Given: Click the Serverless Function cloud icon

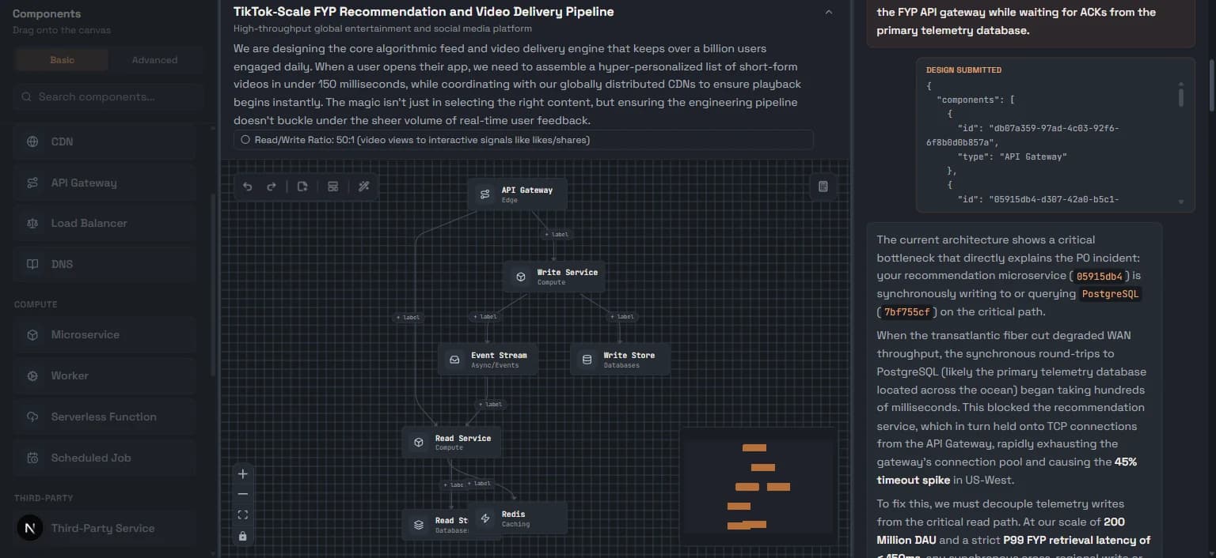Looking at the screenshot, I should (x=32, y=417).
